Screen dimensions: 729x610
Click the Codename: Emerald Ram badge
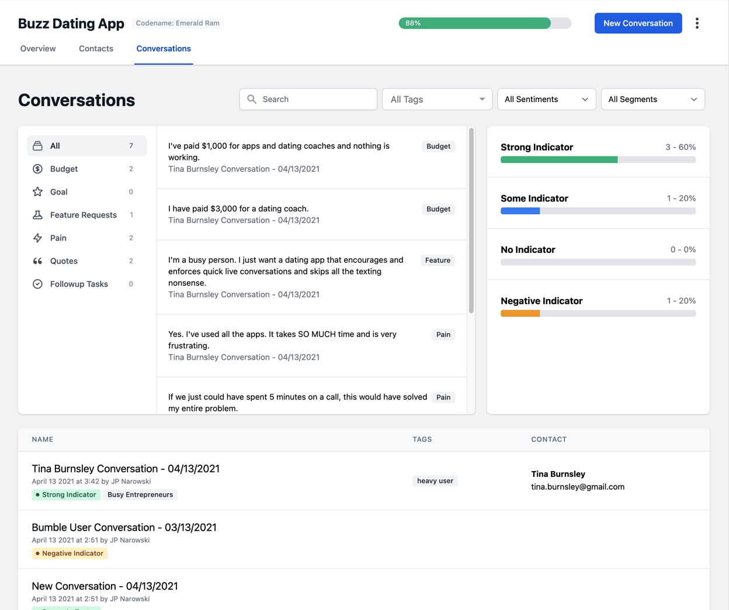pyautogui.click(x=178, y=23)
